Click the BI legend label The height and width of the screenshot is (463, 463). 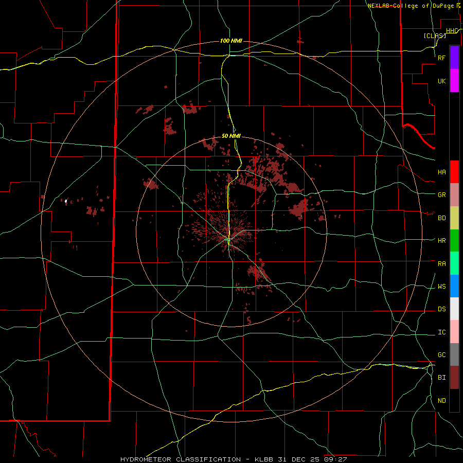click(441, 378)
